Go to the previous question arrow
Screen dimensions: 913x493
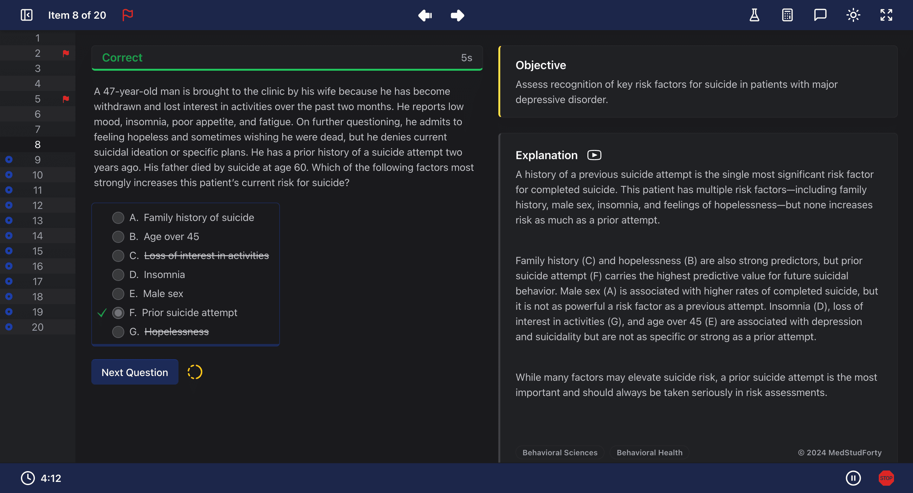coord(425,15)
